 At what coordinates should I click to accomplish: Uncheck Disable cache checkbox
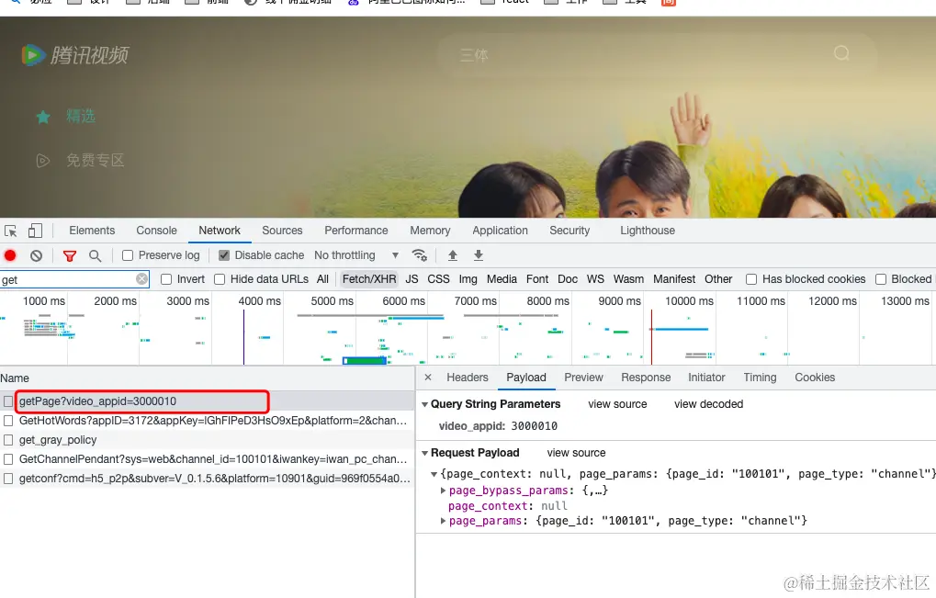tap(224, 255)
